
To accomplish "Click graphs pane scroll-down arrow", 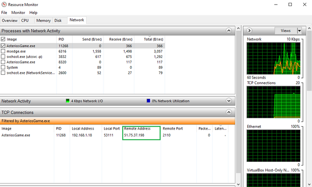I will [x=309, y=184].
